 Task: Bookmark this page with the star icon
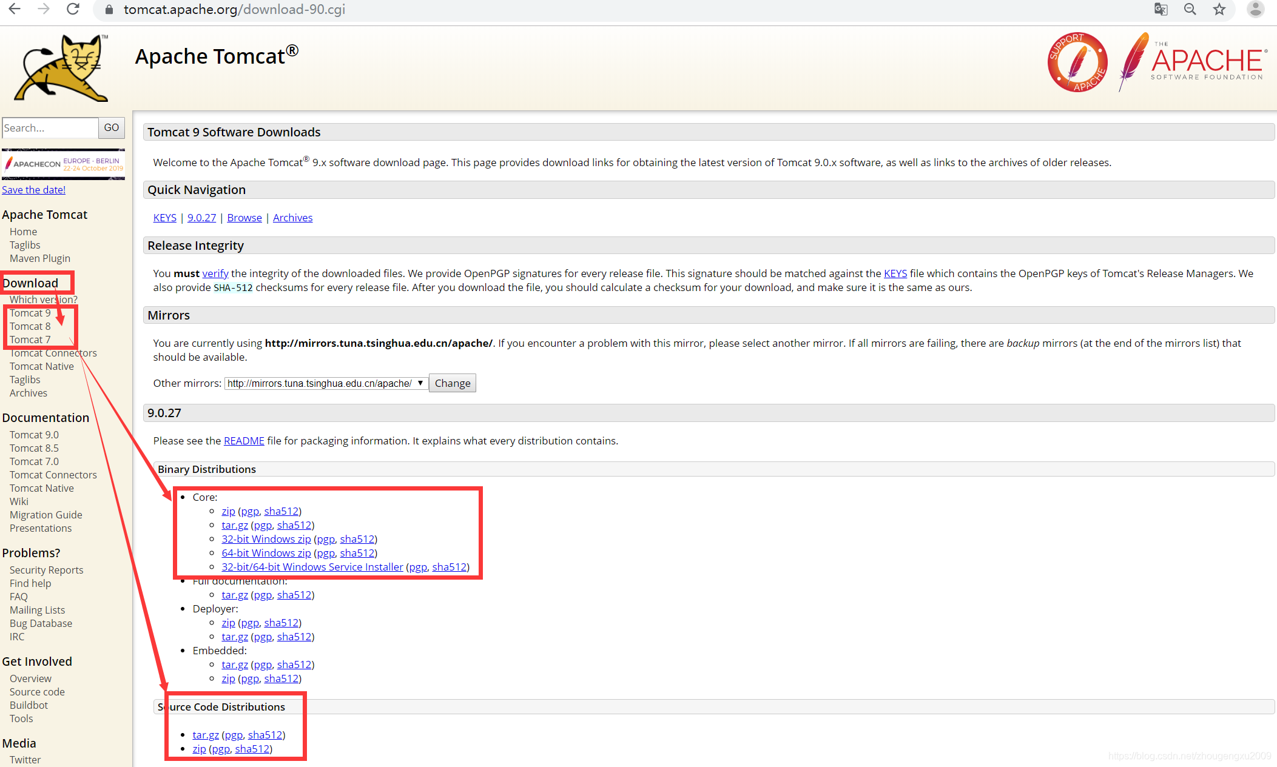1219,9
